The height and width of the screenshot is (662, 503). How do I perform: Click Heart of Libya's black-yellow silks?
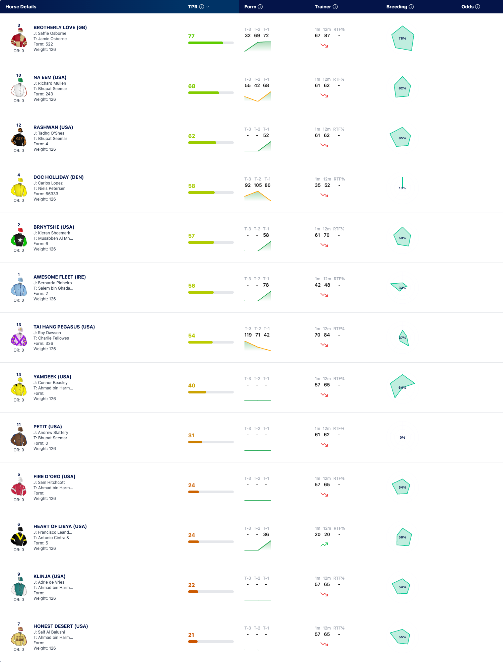(x=19, y=537)
